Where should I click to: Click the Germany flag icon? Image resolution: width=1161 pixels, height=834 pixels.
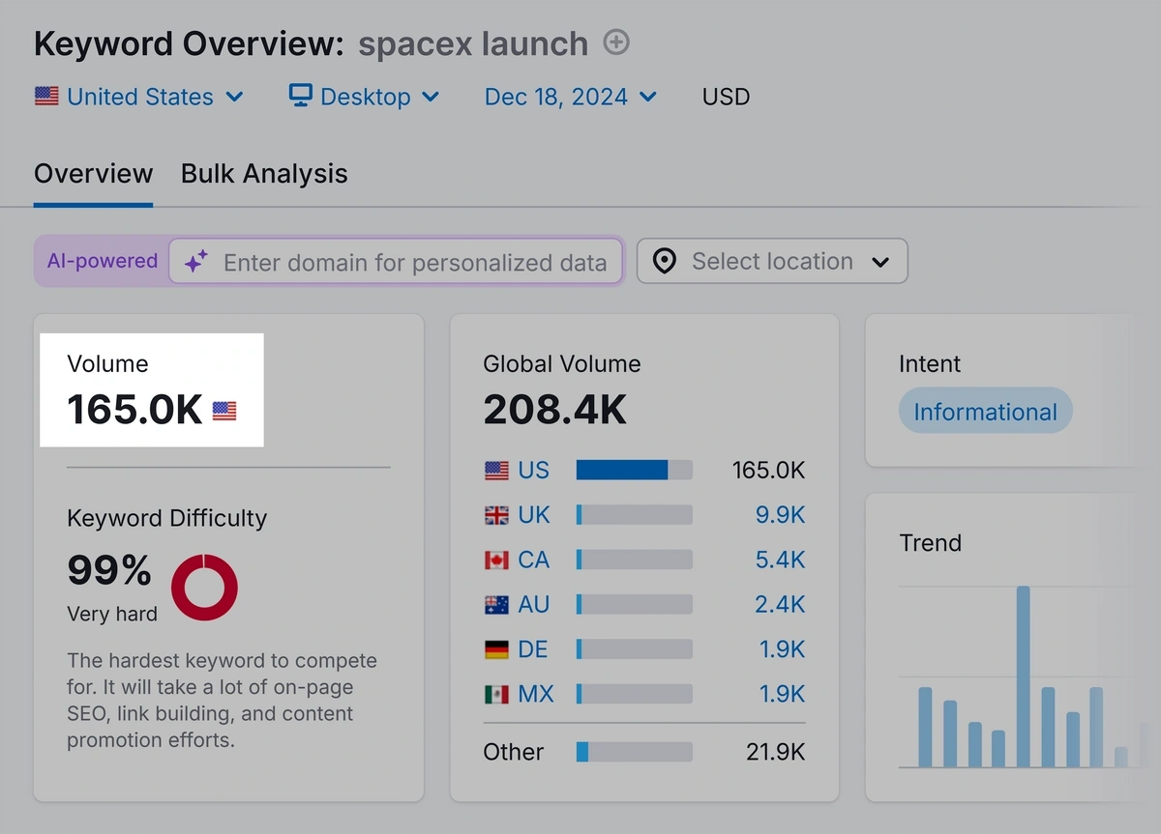496,648
